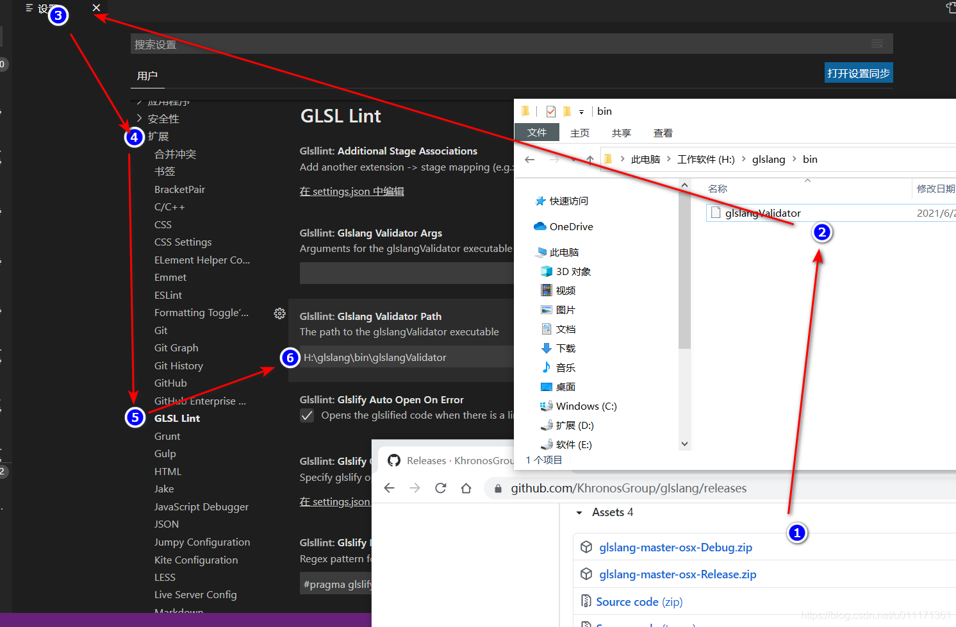Click the gear icon beside Glslang Validator Path
The image size is (956, 627).
[x=280, y=313]
